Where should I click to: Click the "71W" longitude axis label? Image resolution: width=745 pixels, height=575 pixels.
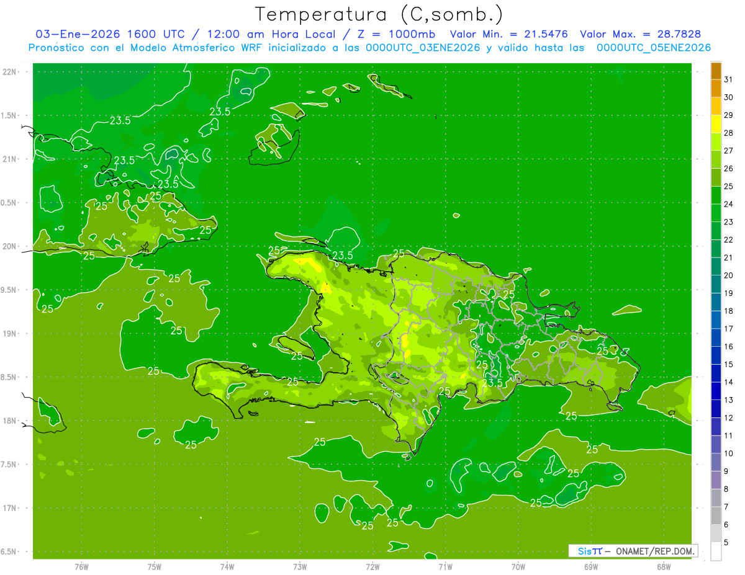(445, 566)
